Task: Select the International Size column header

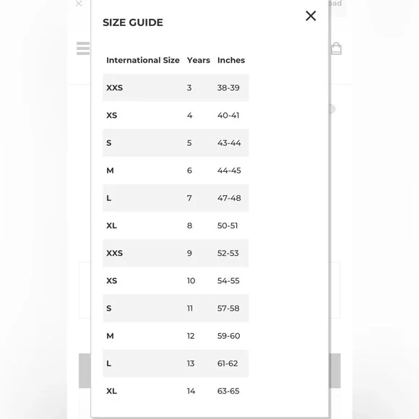Action: point(143,60)
